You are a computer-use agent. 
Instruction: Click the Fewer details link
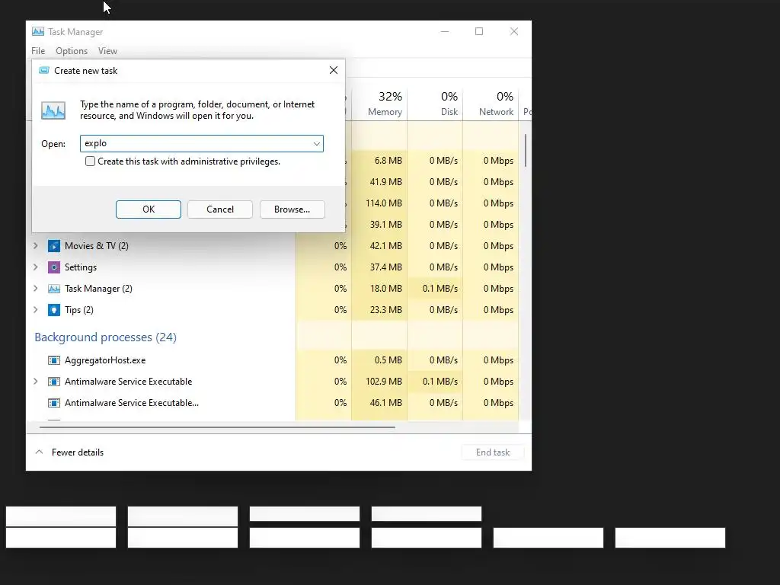coord(78,452)
